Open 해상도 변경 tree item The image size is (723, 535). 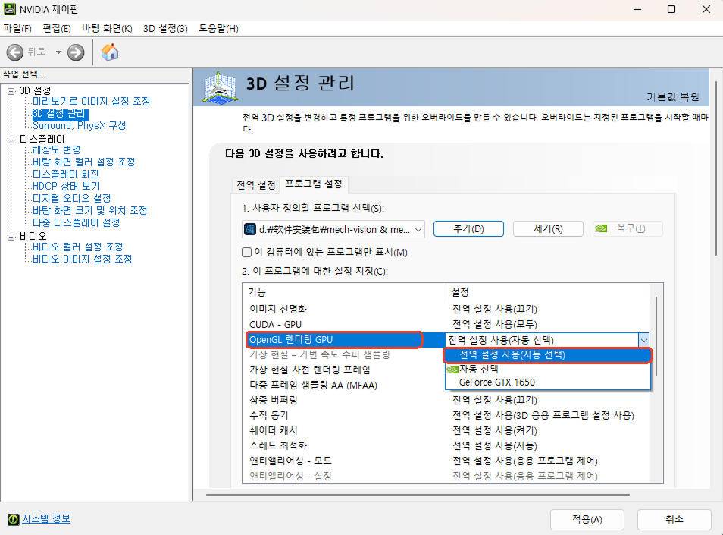(x=56, y=149)
